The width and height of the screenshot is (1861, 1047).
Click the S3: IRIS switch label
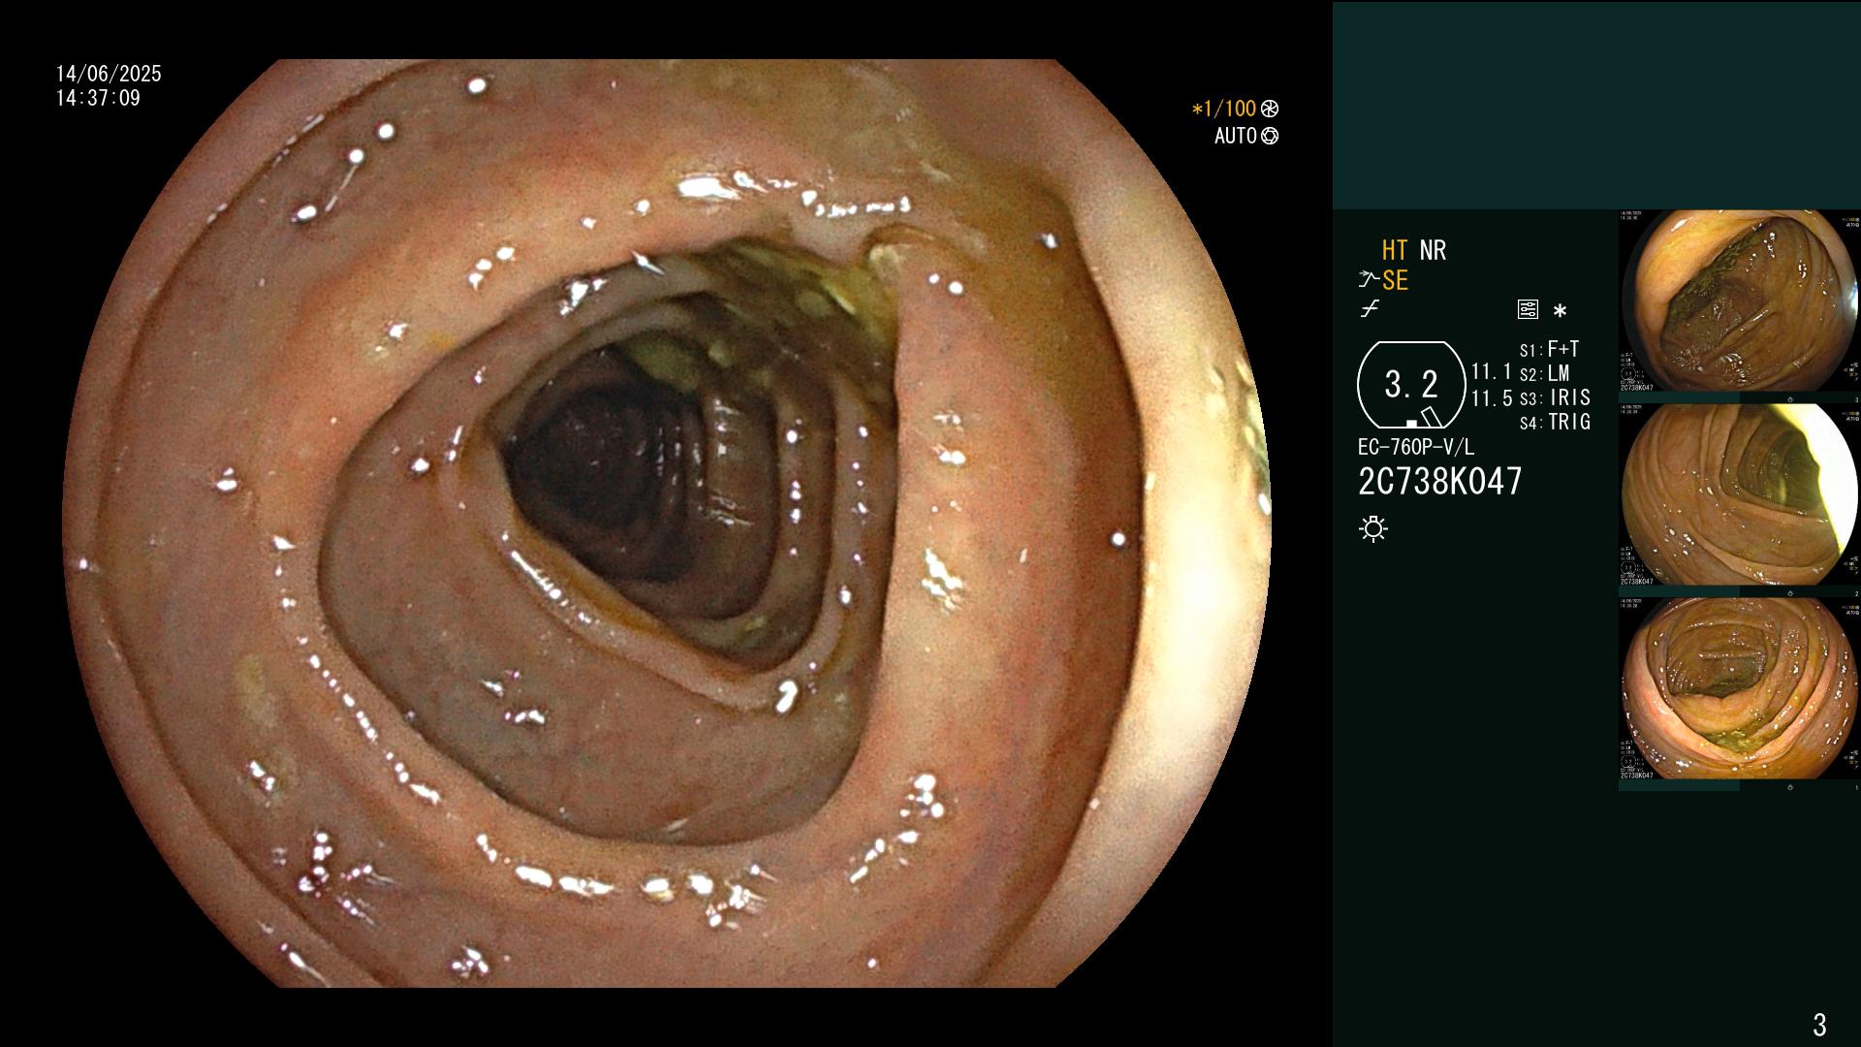(x=1556, y=398)
